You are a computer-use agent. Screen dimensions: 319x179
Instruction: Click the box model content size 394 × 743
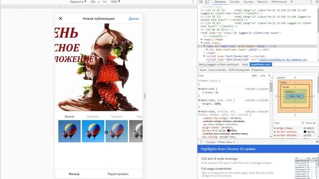295,96
